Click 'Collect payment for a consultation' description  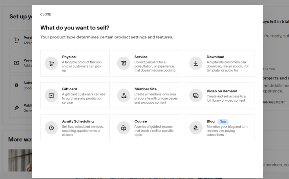tap(155, 66)
